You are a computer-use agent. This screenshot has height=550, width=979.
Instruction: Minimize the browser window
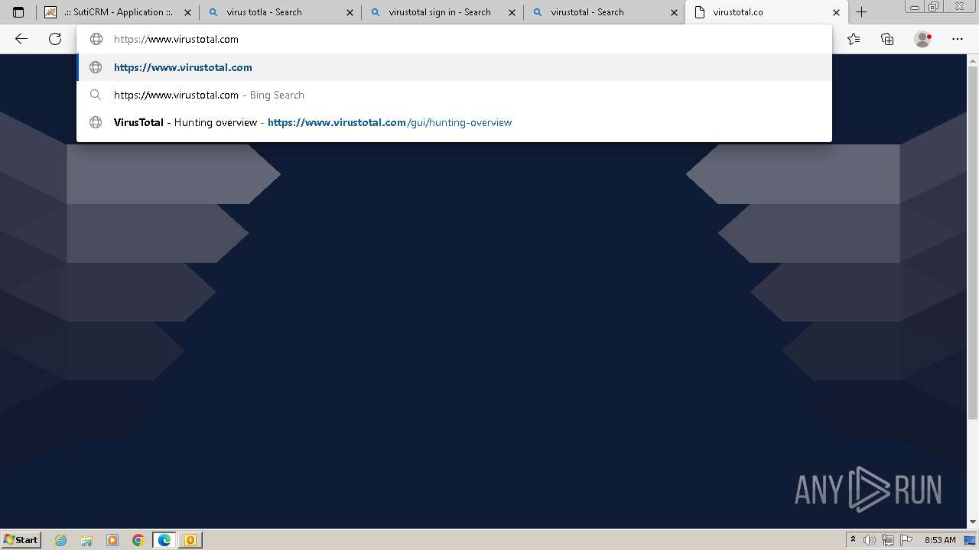[x=914, y=6]
